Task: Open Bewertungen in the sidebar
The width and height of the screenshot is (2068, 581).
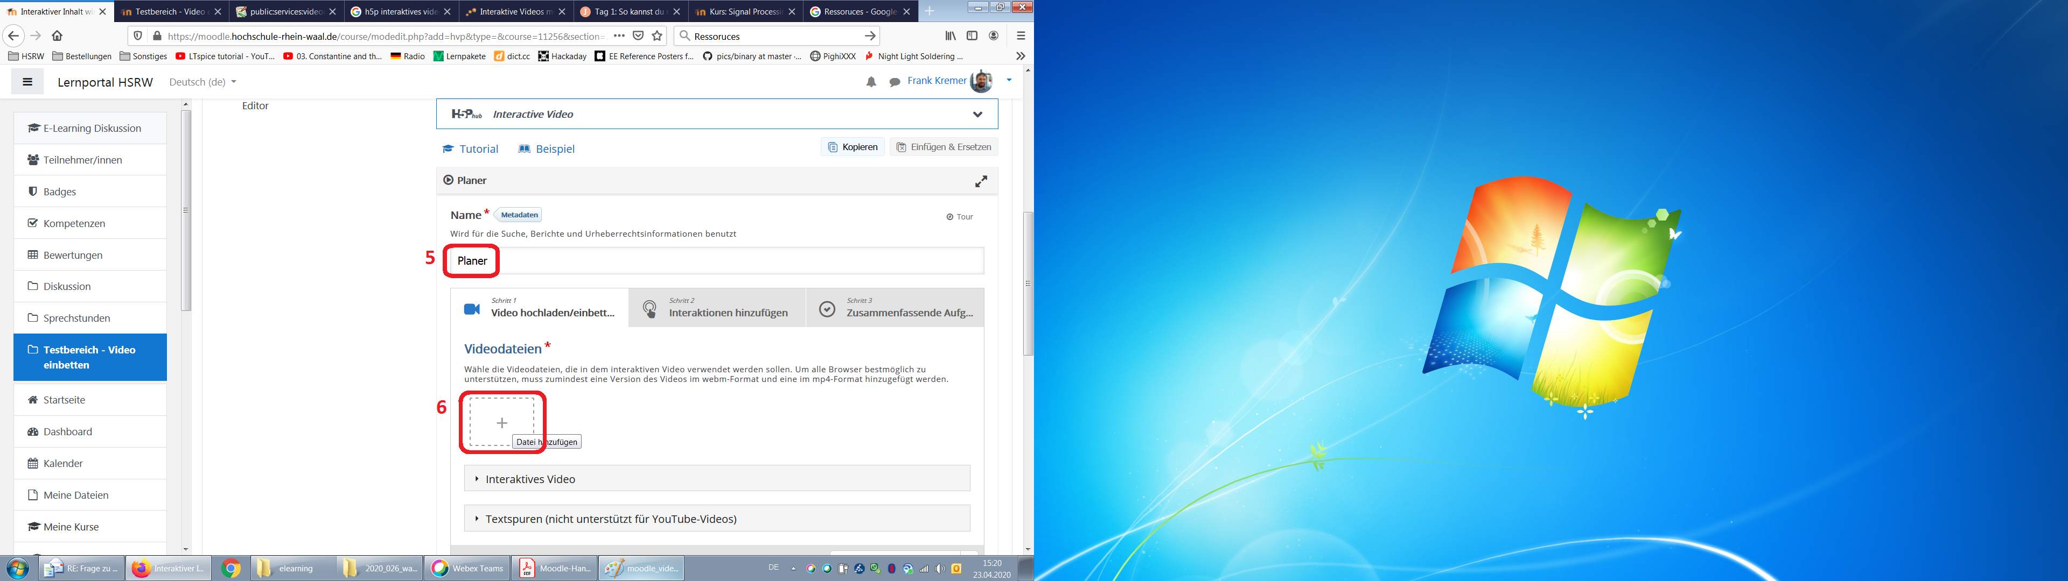Action: [x=90, y=255]
